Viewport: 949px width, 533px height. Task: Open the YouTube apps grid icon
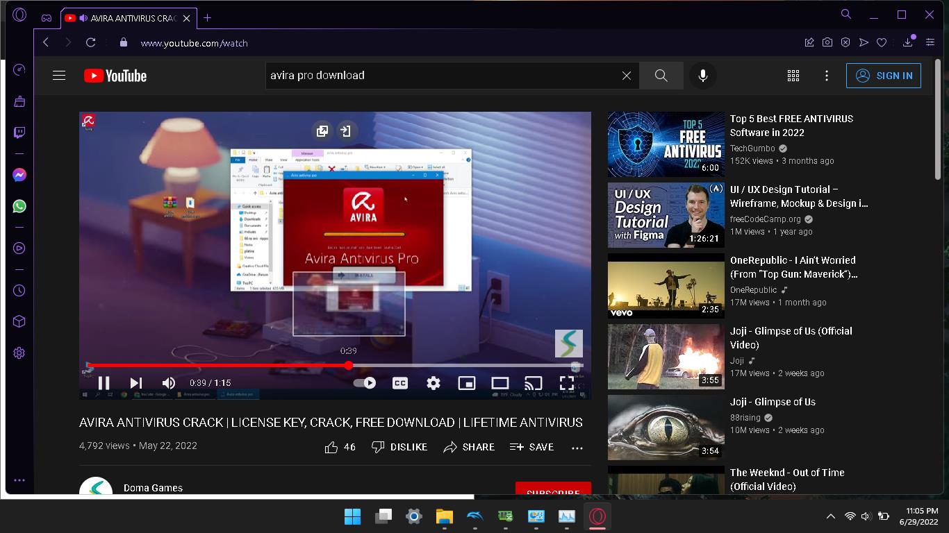pos(793,76)
